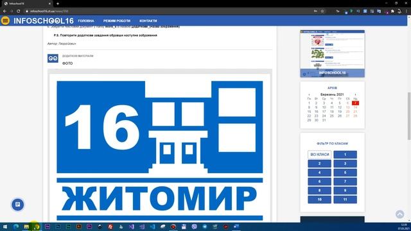411x231 pixels.
Task: Open the INFOSCHOOL16 sidebar preview thumbnail
Action: click(332, 54)
